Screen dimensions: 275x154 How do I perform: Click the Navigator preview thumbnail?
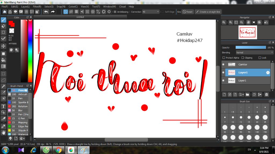click(248, 32)
